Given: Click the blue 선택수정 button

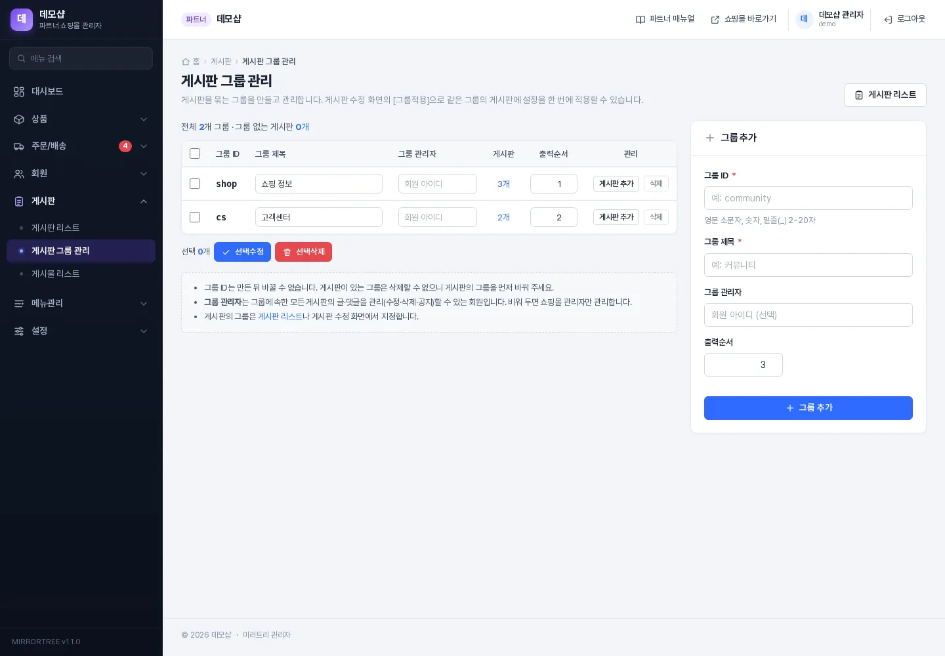Looking at the screenshot, I should pos(242,252).
